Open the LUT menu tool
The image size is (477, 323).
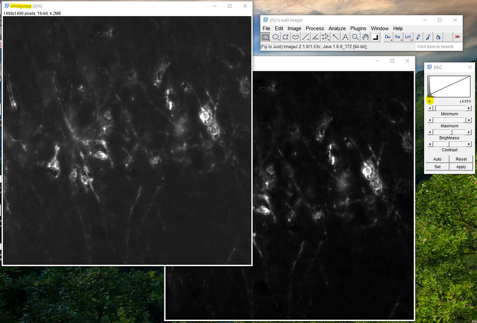click(x=409, y=37)
